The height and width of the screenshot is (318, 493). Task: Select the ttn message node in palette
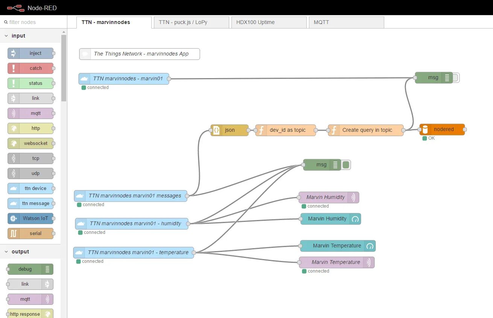pyautogui.click(x=30, y=203)
